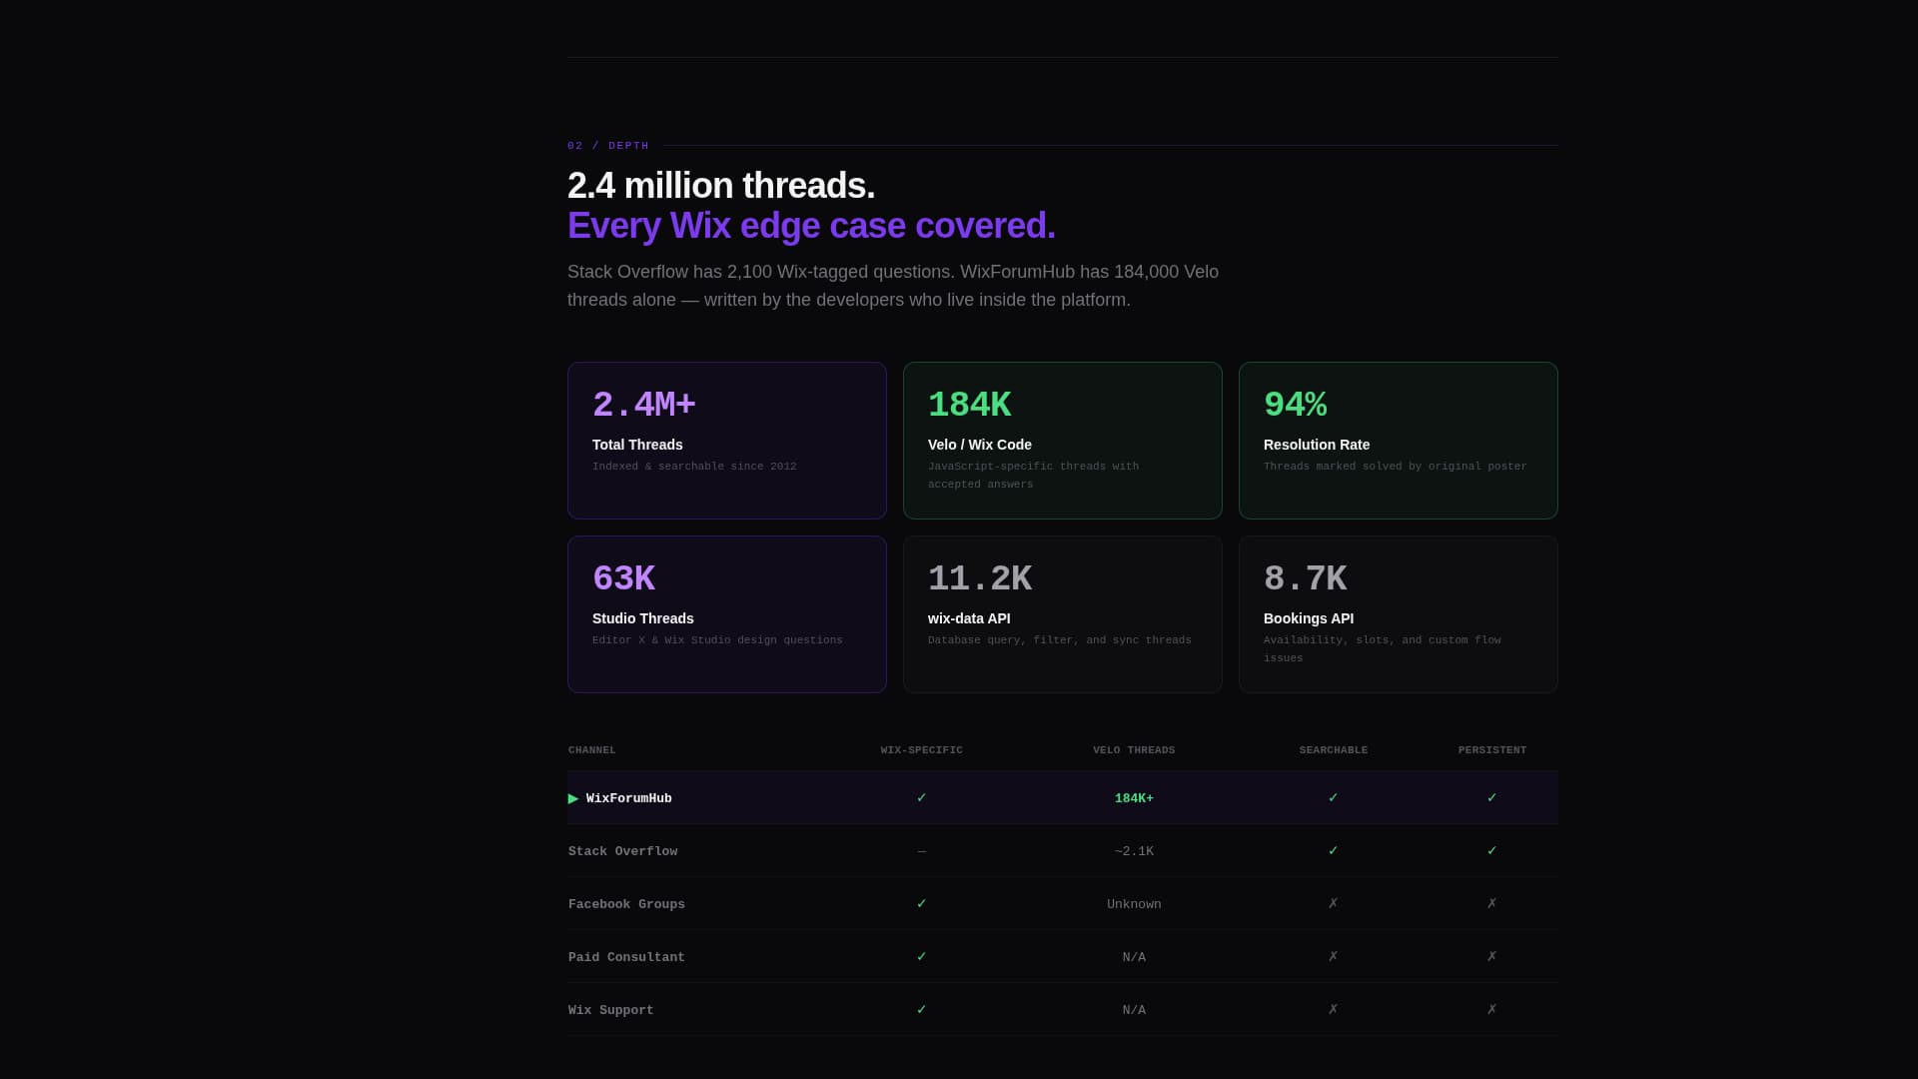Viewport: 1918px width, 1079px height.
Task: Click the checkmark under PERSISTENT for Stack Overflow
Action: coord(1492,850)
